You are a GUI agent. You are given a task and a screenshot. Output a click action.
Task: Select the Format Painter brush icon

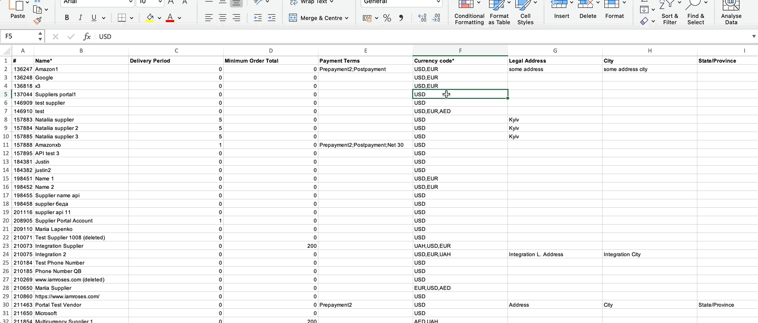click(37, 21)
